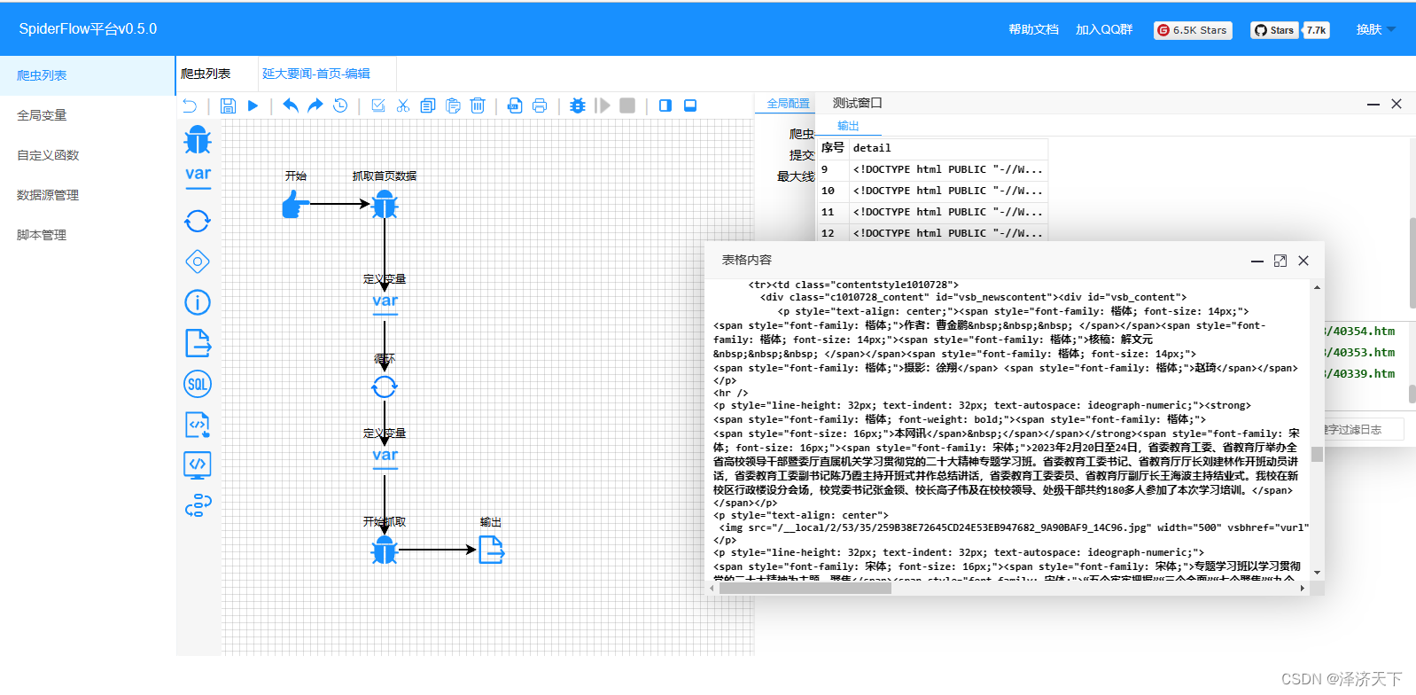This screenshot has height=695, width=1416.
Task: Pick SQL node from shape palette
Action: point(198,384)
